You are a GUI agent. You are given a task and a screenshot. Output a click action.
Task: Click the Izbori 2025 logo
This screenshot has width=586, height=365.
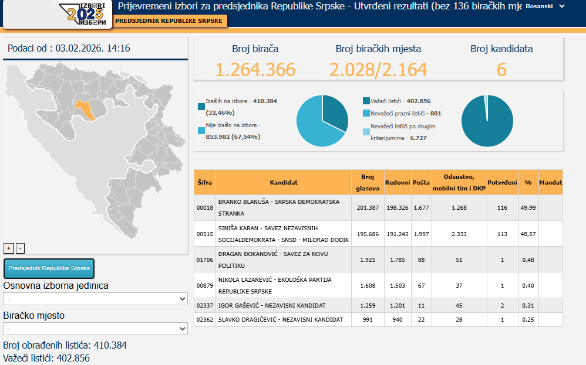pyautogui.click(x=86, y=14)
